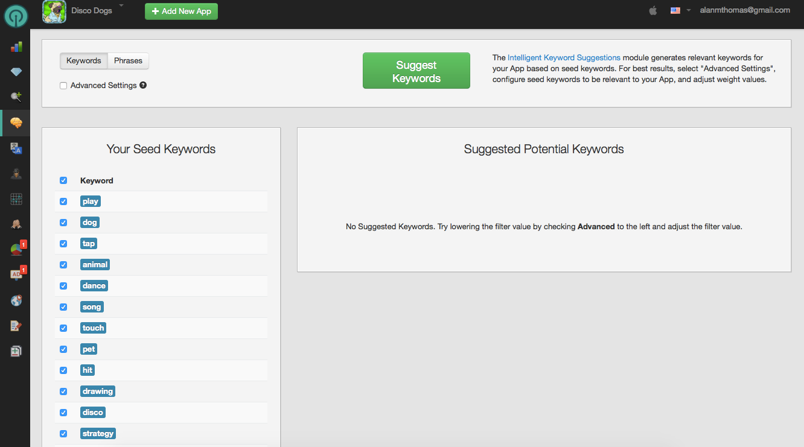Open the alanmthomas@gmail.com account menu
This screenshot has width=804, height=447.
744,10
